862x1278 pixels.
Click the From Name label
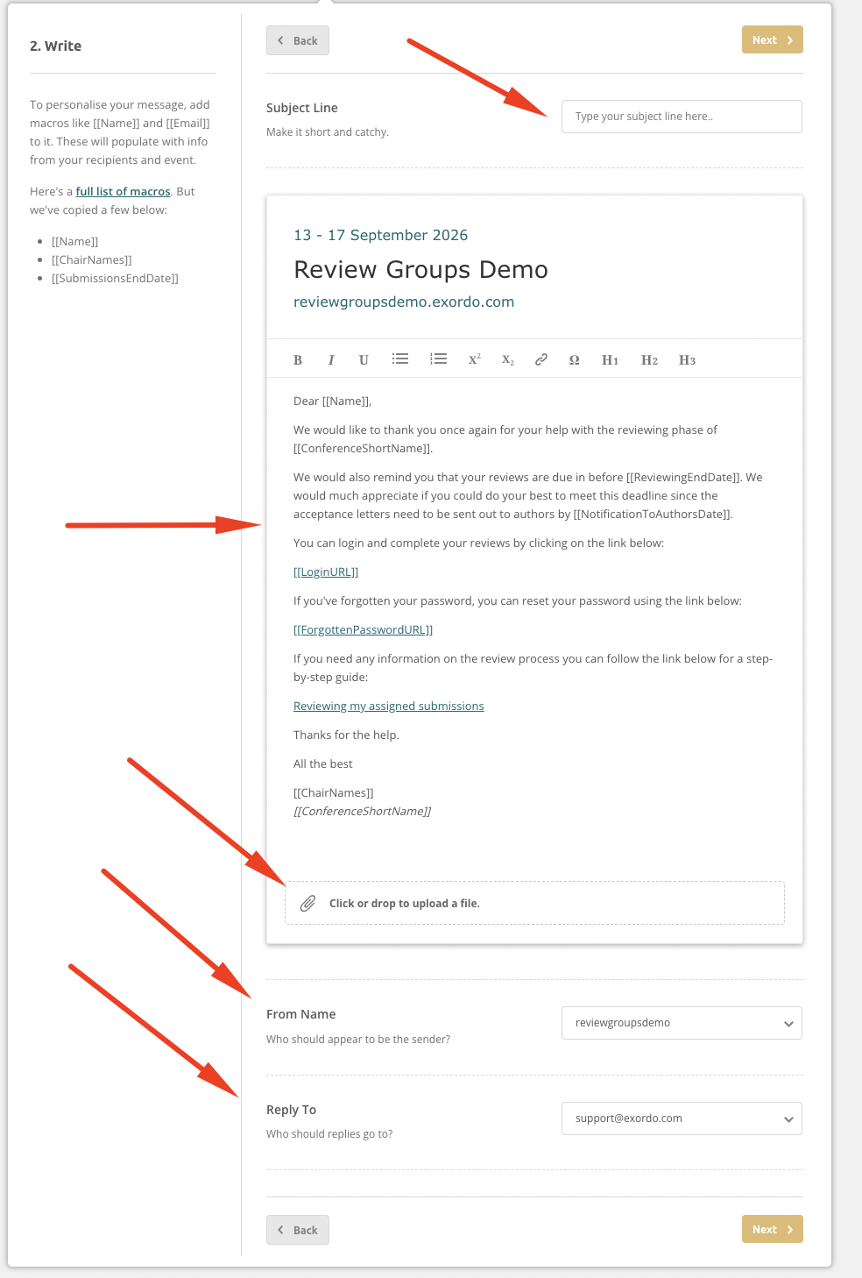pos(301,1014)
